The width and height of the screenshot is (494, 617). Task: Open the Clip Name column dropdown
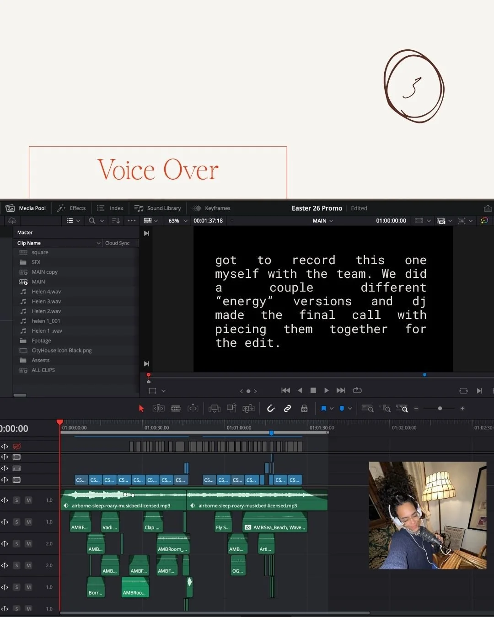(98, 243)
